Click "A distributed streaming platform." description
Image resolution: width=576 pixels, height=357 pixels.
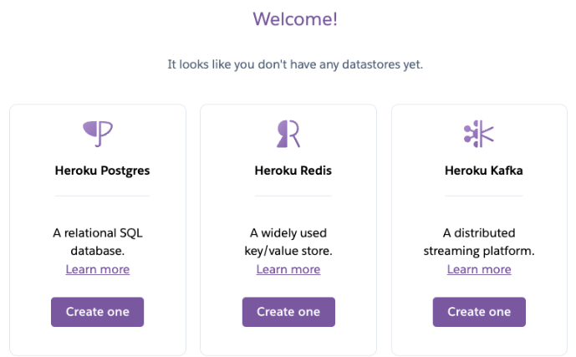(x=479, y=242)
